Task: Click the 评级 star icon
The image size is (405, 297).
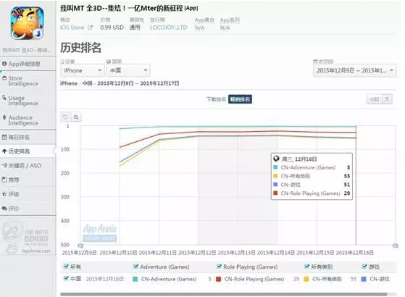Action: (x=4, y=193)
